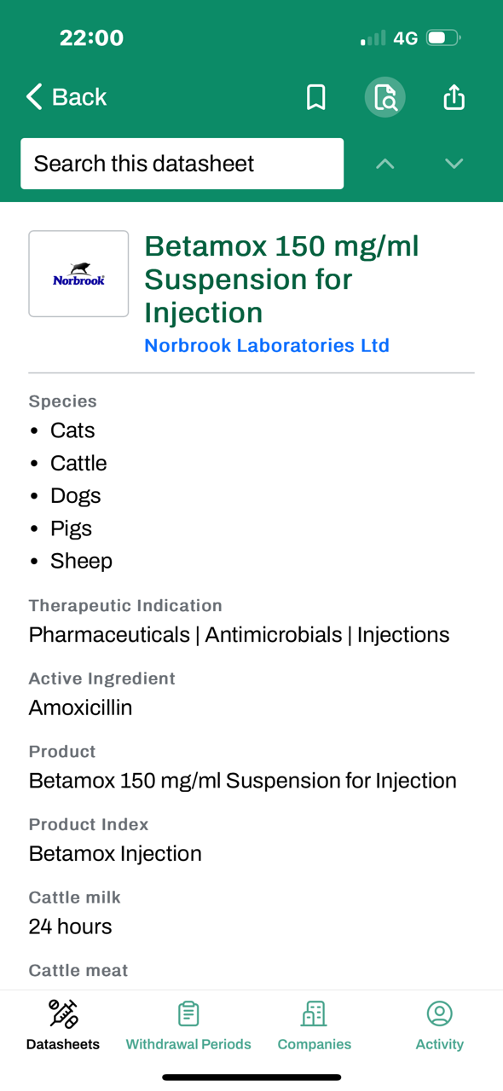Tap the battery level indicator
This screenshot has width=503, height=1091.
442,38
